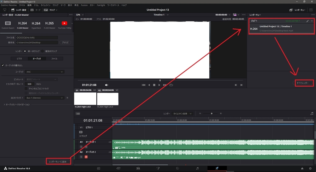Toggle mute M on オーディオ 1 track

pos(86,147)
